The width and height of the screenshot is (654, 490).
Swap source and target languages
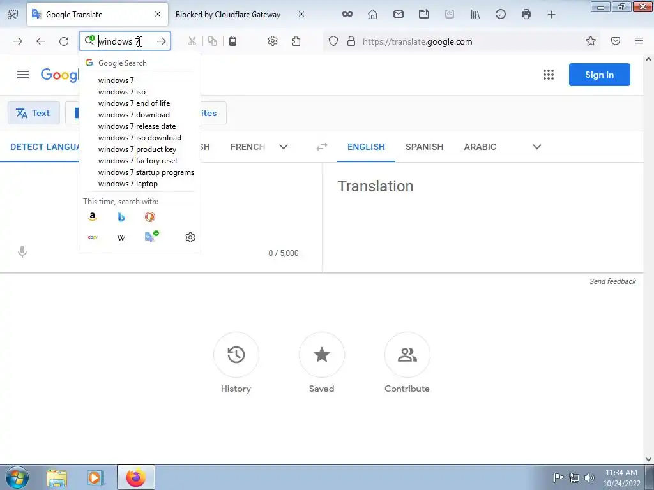tap(322, 147)
